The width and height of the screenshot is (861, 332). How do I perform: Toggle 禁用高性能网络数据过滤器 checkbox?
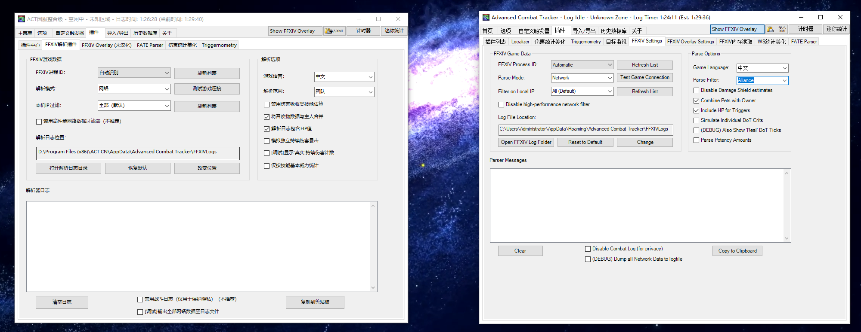click(x=39, y=122)
